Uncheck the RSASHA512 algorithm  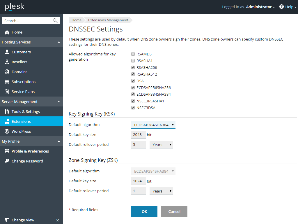133,74
